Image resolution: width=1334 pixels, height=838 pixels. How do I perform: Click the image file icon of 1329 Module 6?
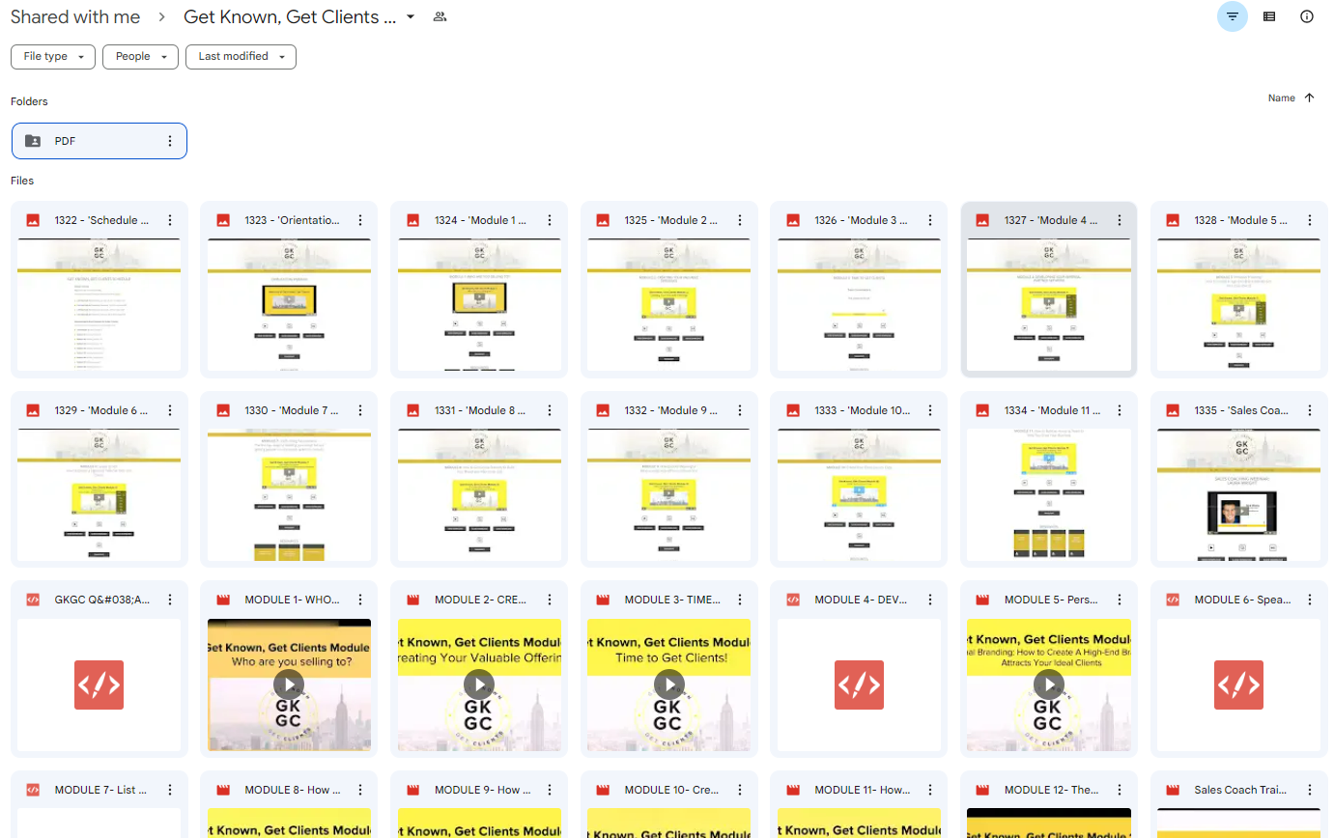(x=33, y=411)
